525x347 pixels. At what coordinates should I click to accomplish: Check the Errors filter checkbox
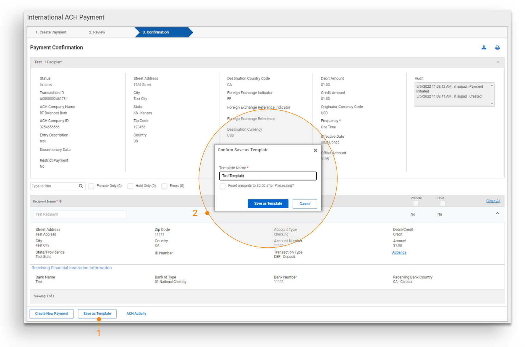164,186
